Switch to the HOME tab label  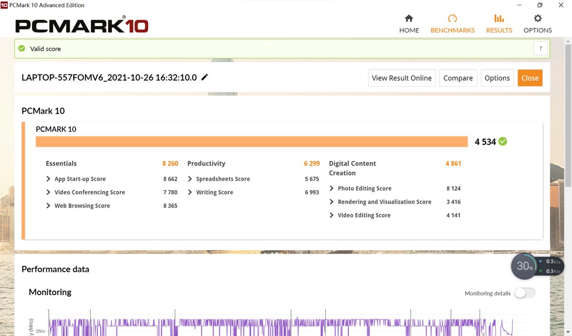point(409,30)
